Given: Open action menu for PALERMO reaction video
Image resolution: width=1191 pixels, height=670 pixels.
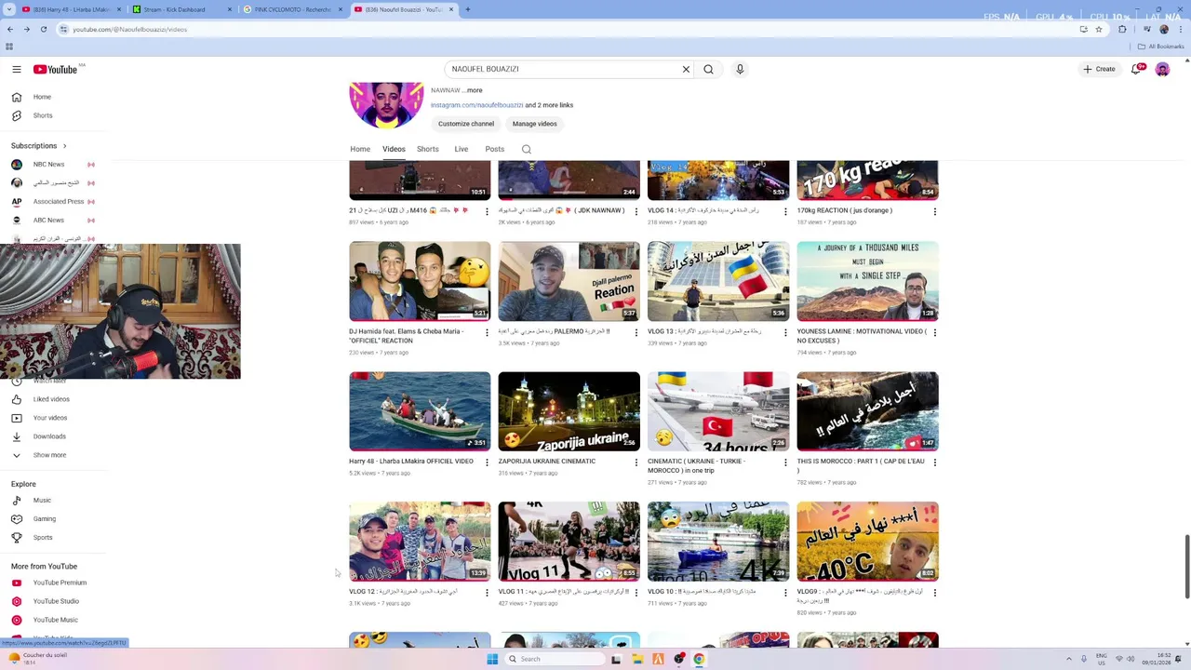Looking at the screenshot, I should (x=636, y=332).
